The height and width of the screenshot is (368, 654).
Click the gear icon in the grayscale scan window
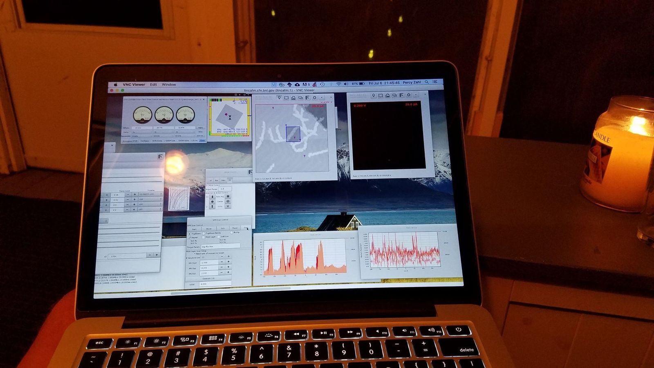314,98
